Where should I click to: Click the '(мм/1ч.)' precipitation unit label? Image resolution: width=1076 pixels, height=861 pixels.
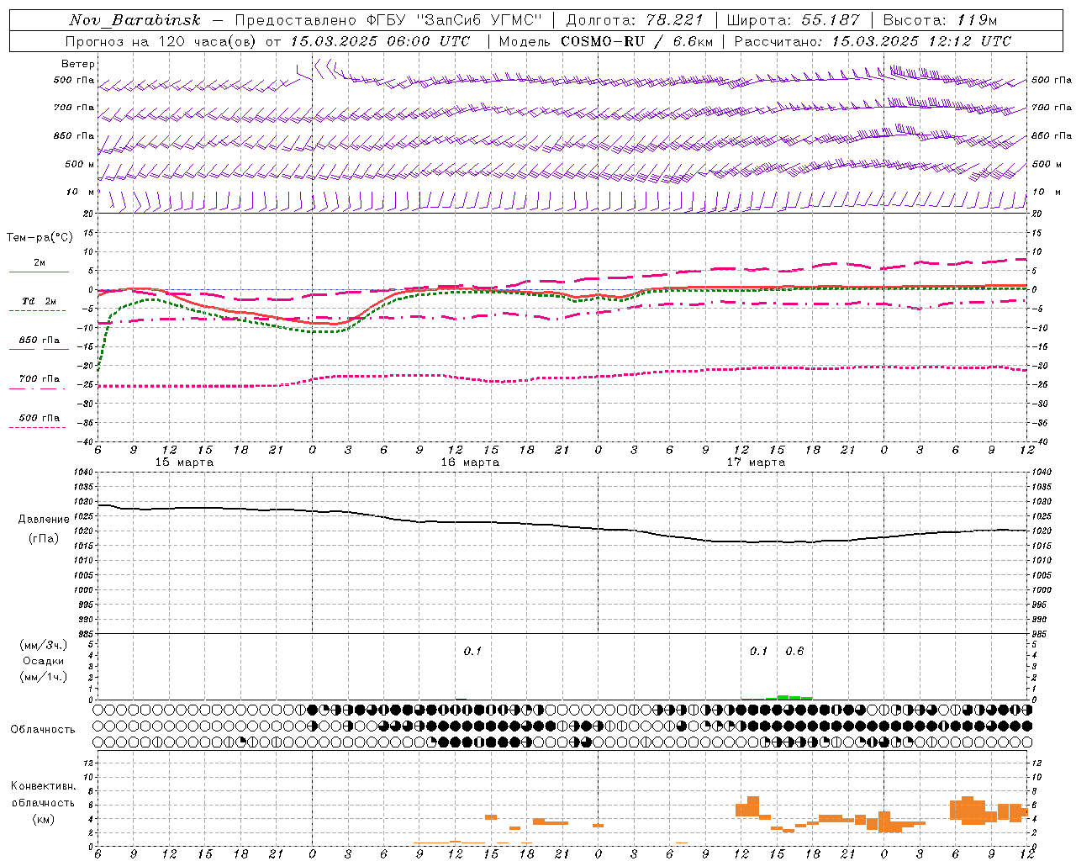tap(44, 677)
